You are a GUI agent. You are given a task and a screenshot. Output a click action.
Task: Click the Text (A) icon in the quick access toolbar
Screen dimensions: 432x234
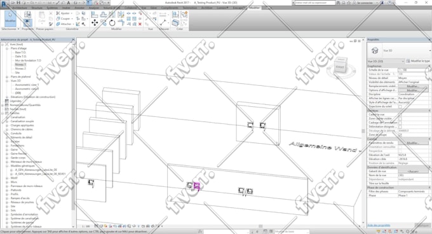(69, 3)
